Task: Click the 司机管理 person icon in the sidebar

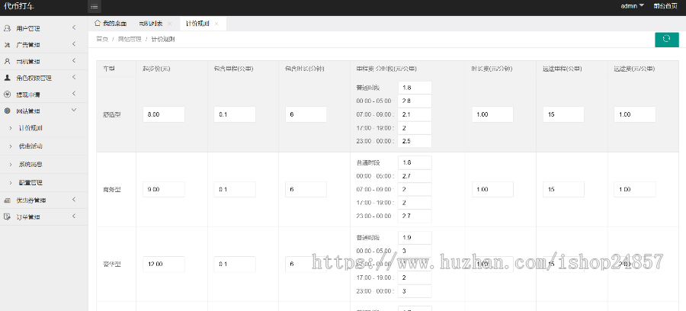Action: click(x=7, y=61)
